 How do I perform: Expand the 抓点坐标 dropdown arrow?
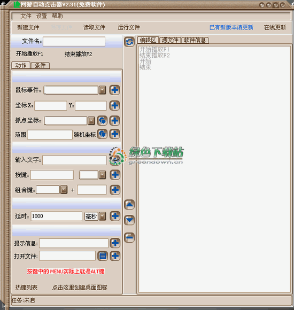click(x=91, y=121)
